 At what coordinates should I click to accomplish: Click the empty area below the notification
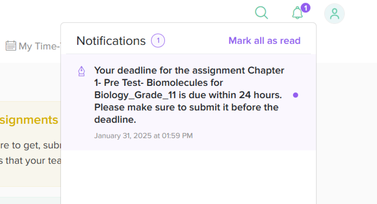188,176
